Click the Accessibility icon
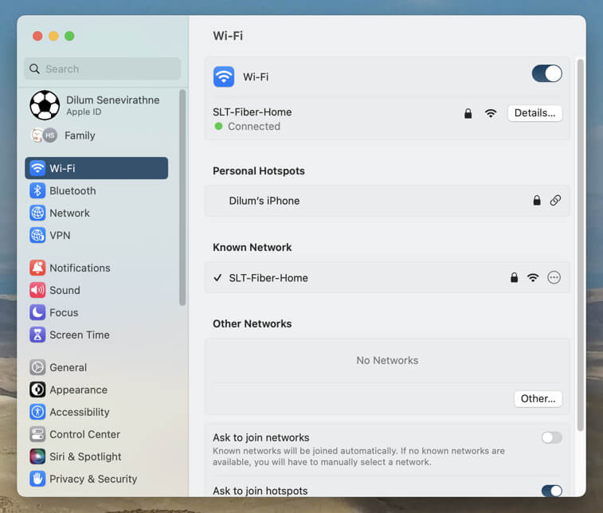Image resolution: width=603 pixels, height=513 pixels. click(37, 413)
